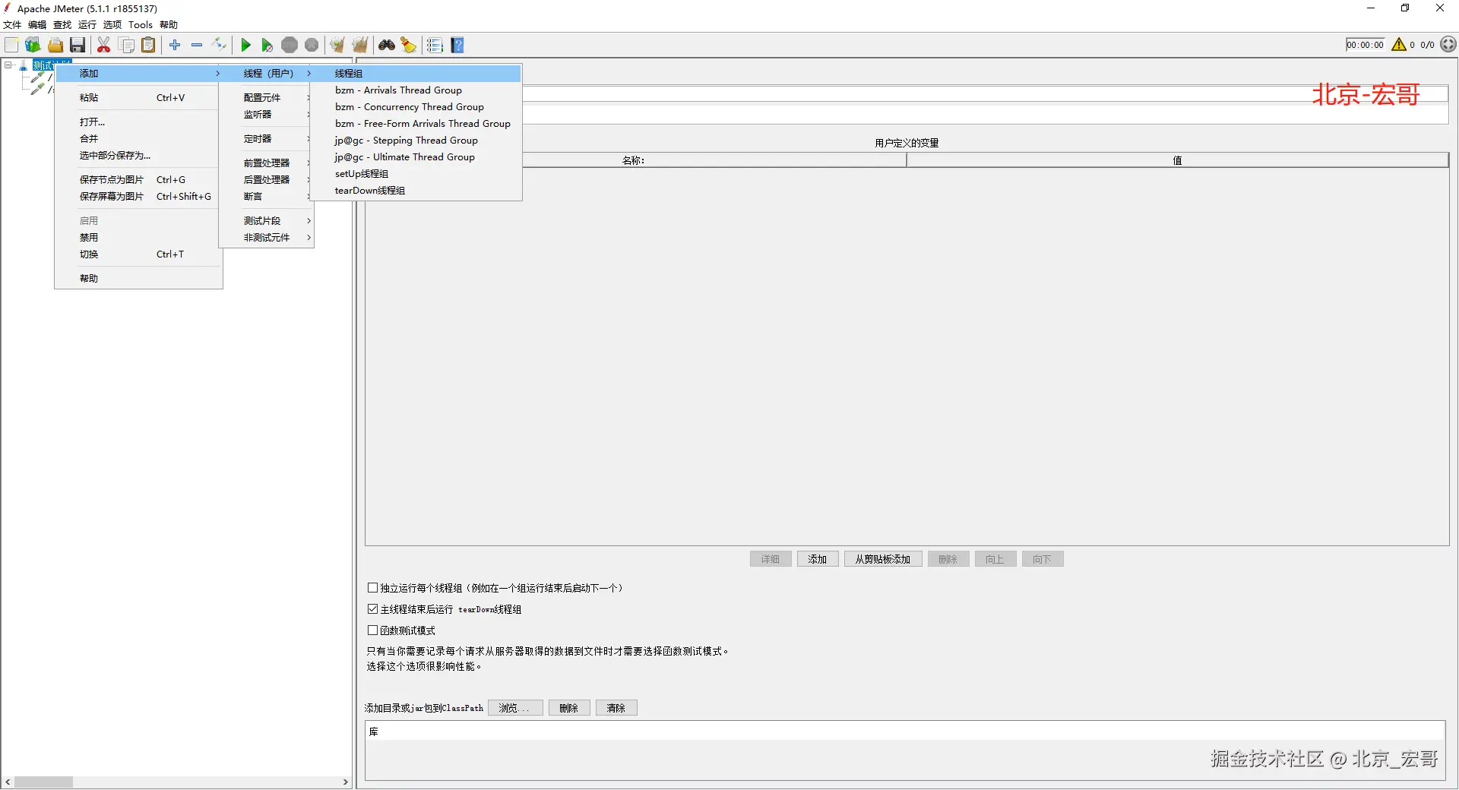The height and width of the screenshot is (790, 1459).
Task: Click the Function Helper list icon
Action: pyautogui.click(x=435, y=46)
